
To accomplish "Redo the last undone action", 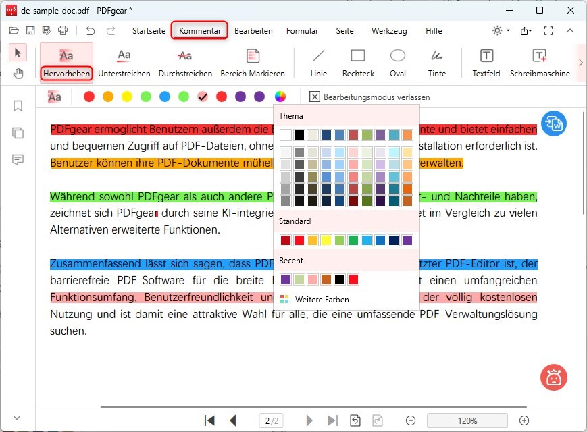I will click(x=110, y=30).
